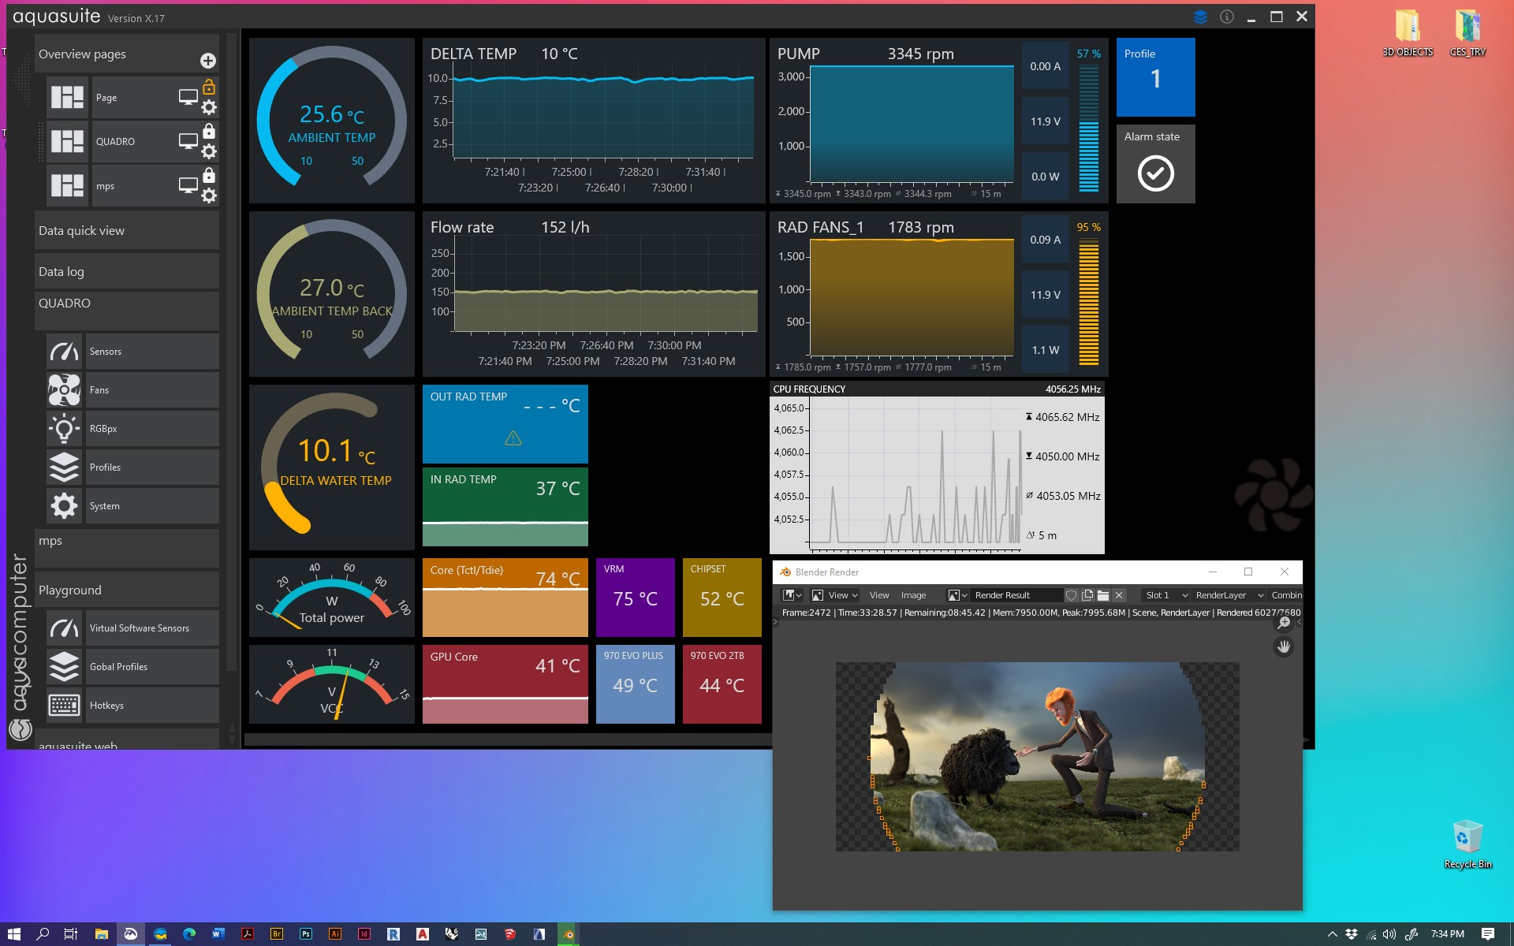The width and height of the screenshot is (1514, 946).
Task: Click the Hotkeys keyboard icon
Action: (x=64, y=706)
